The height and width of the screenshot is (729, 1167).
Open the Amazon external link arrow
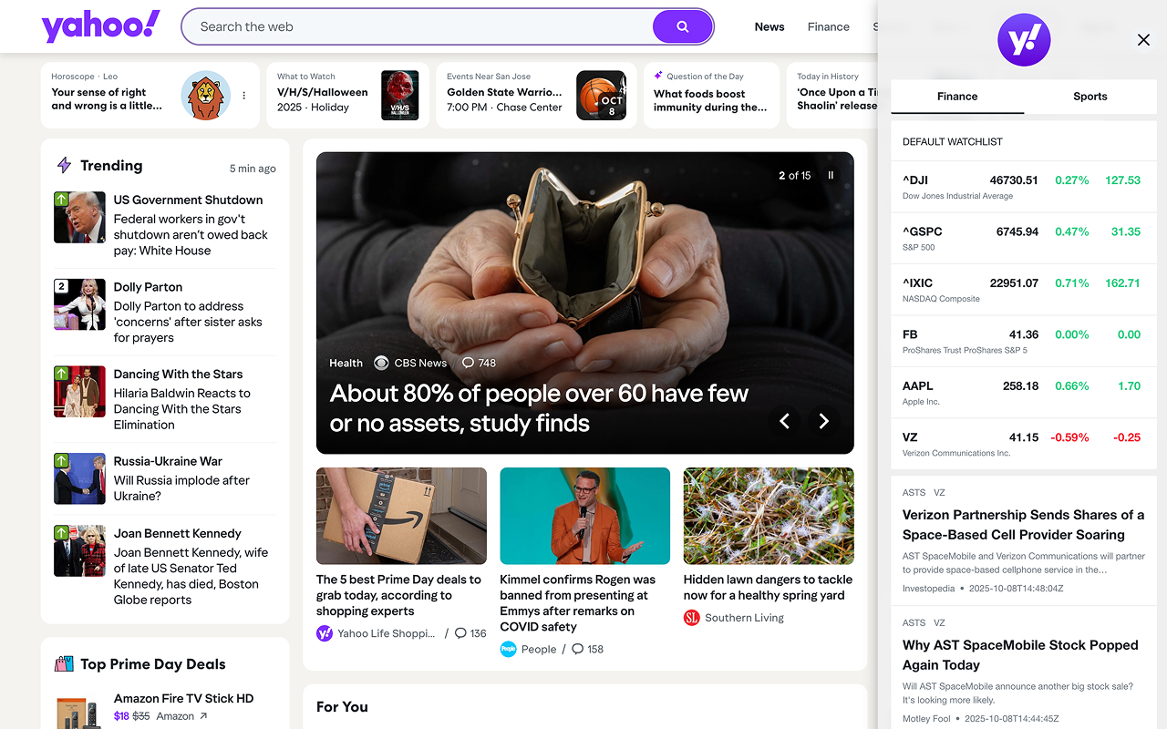[203, 716]
